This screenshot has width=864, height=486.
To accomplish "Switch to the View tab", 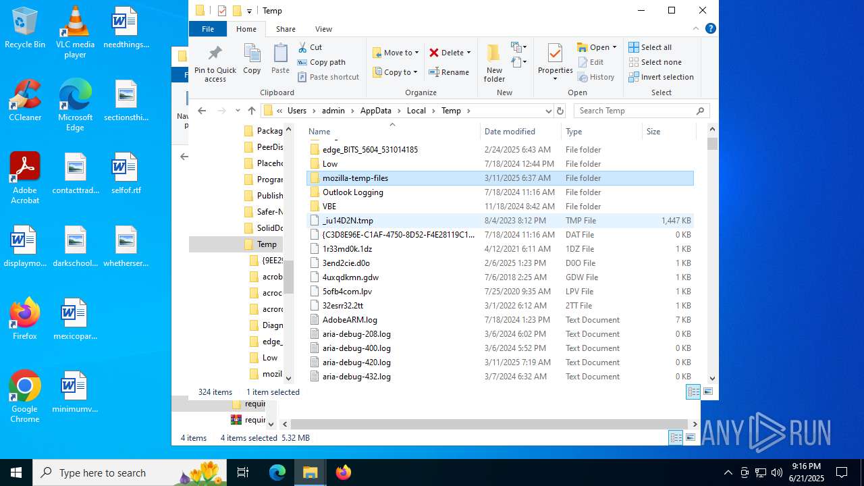I will [323, 29].
